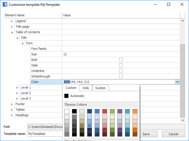Pick the white theme color swatch
This screenshot has width=189, height=141.
(x=67, y=111)
